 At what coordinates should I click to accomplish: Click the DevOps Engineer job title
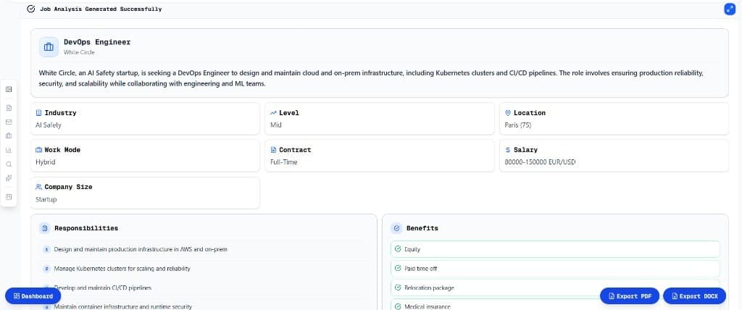(97, 42)
